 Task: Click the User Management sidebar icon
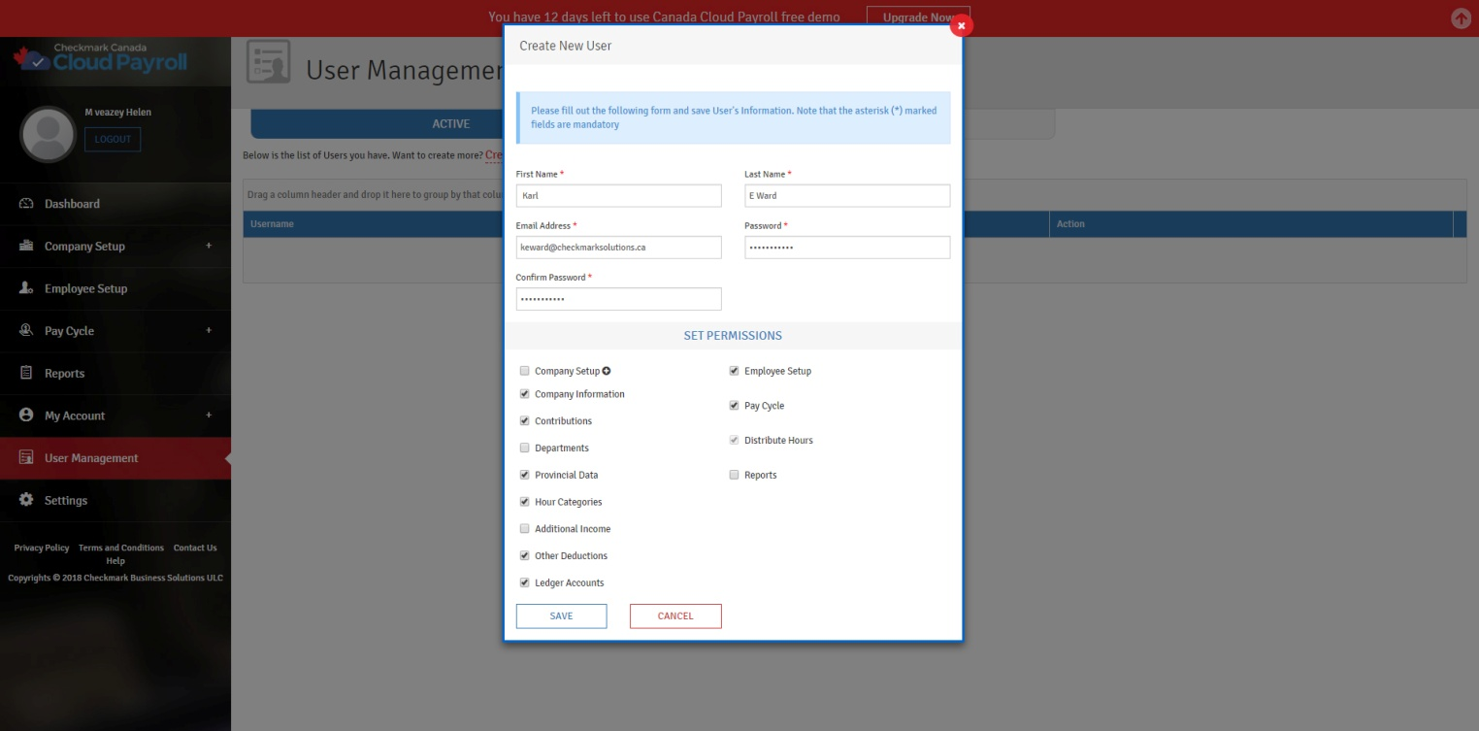26,458
